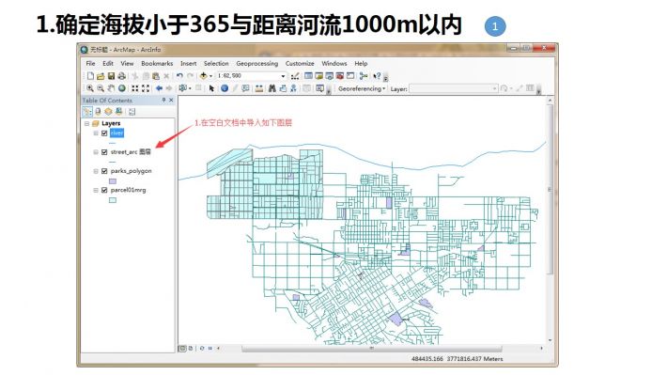Viewport: 667px width, 375px height.
Task: Select the Identify tool
Action: point(225,88)
